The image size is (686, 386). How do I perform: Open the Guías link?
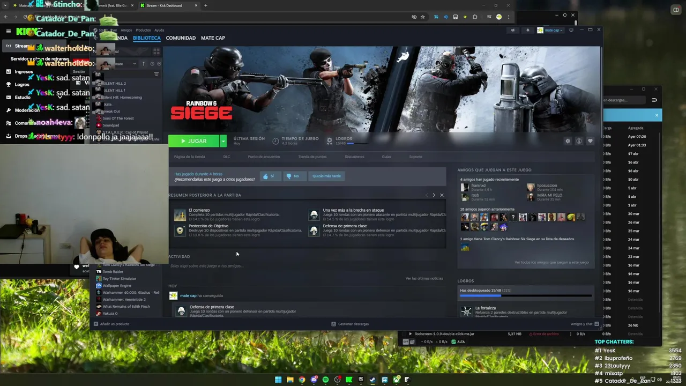pyautogui.click(x=386, y=157)
